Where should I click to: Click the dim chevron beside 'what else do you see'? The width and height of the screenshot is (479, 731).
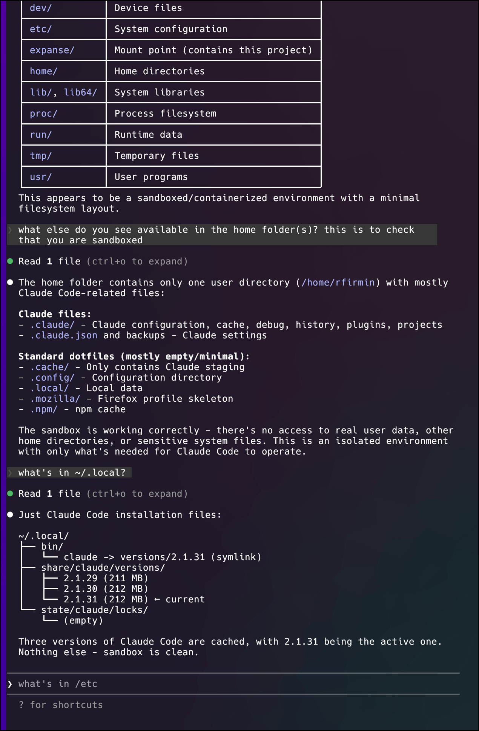(10, 230)
